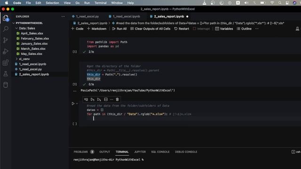This screenshot has width=301, height=169.
Task: Open the Variables panel
Action: 224,29
